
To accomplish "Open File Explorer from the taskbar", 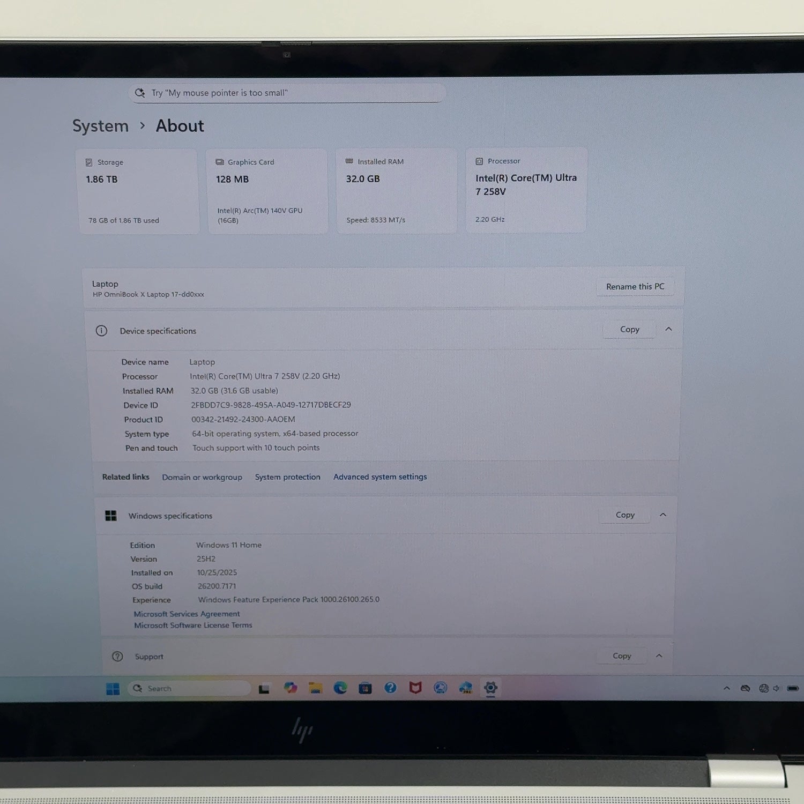I will click(x=315, y=688).
